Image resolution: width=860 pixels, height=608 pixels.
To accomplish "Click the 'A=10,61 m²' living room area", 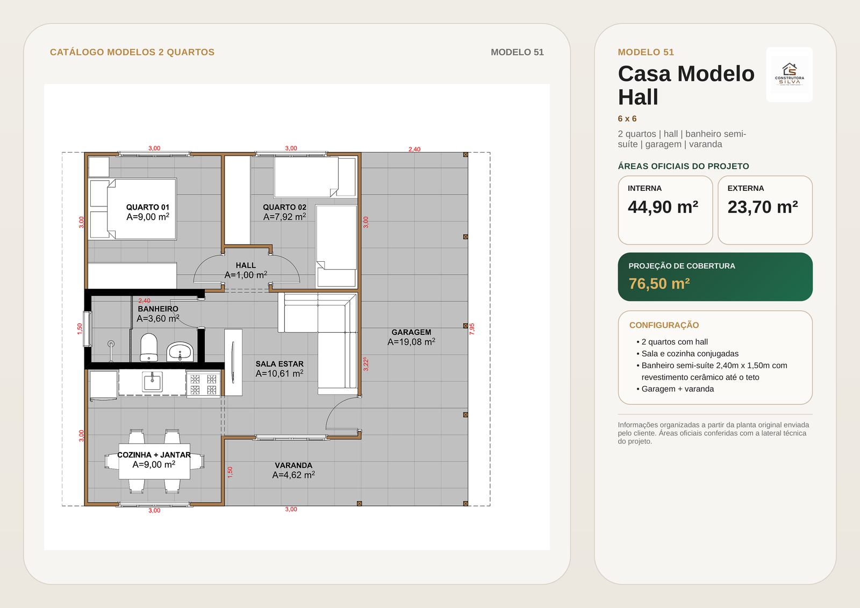I will (x=279, y=374).
